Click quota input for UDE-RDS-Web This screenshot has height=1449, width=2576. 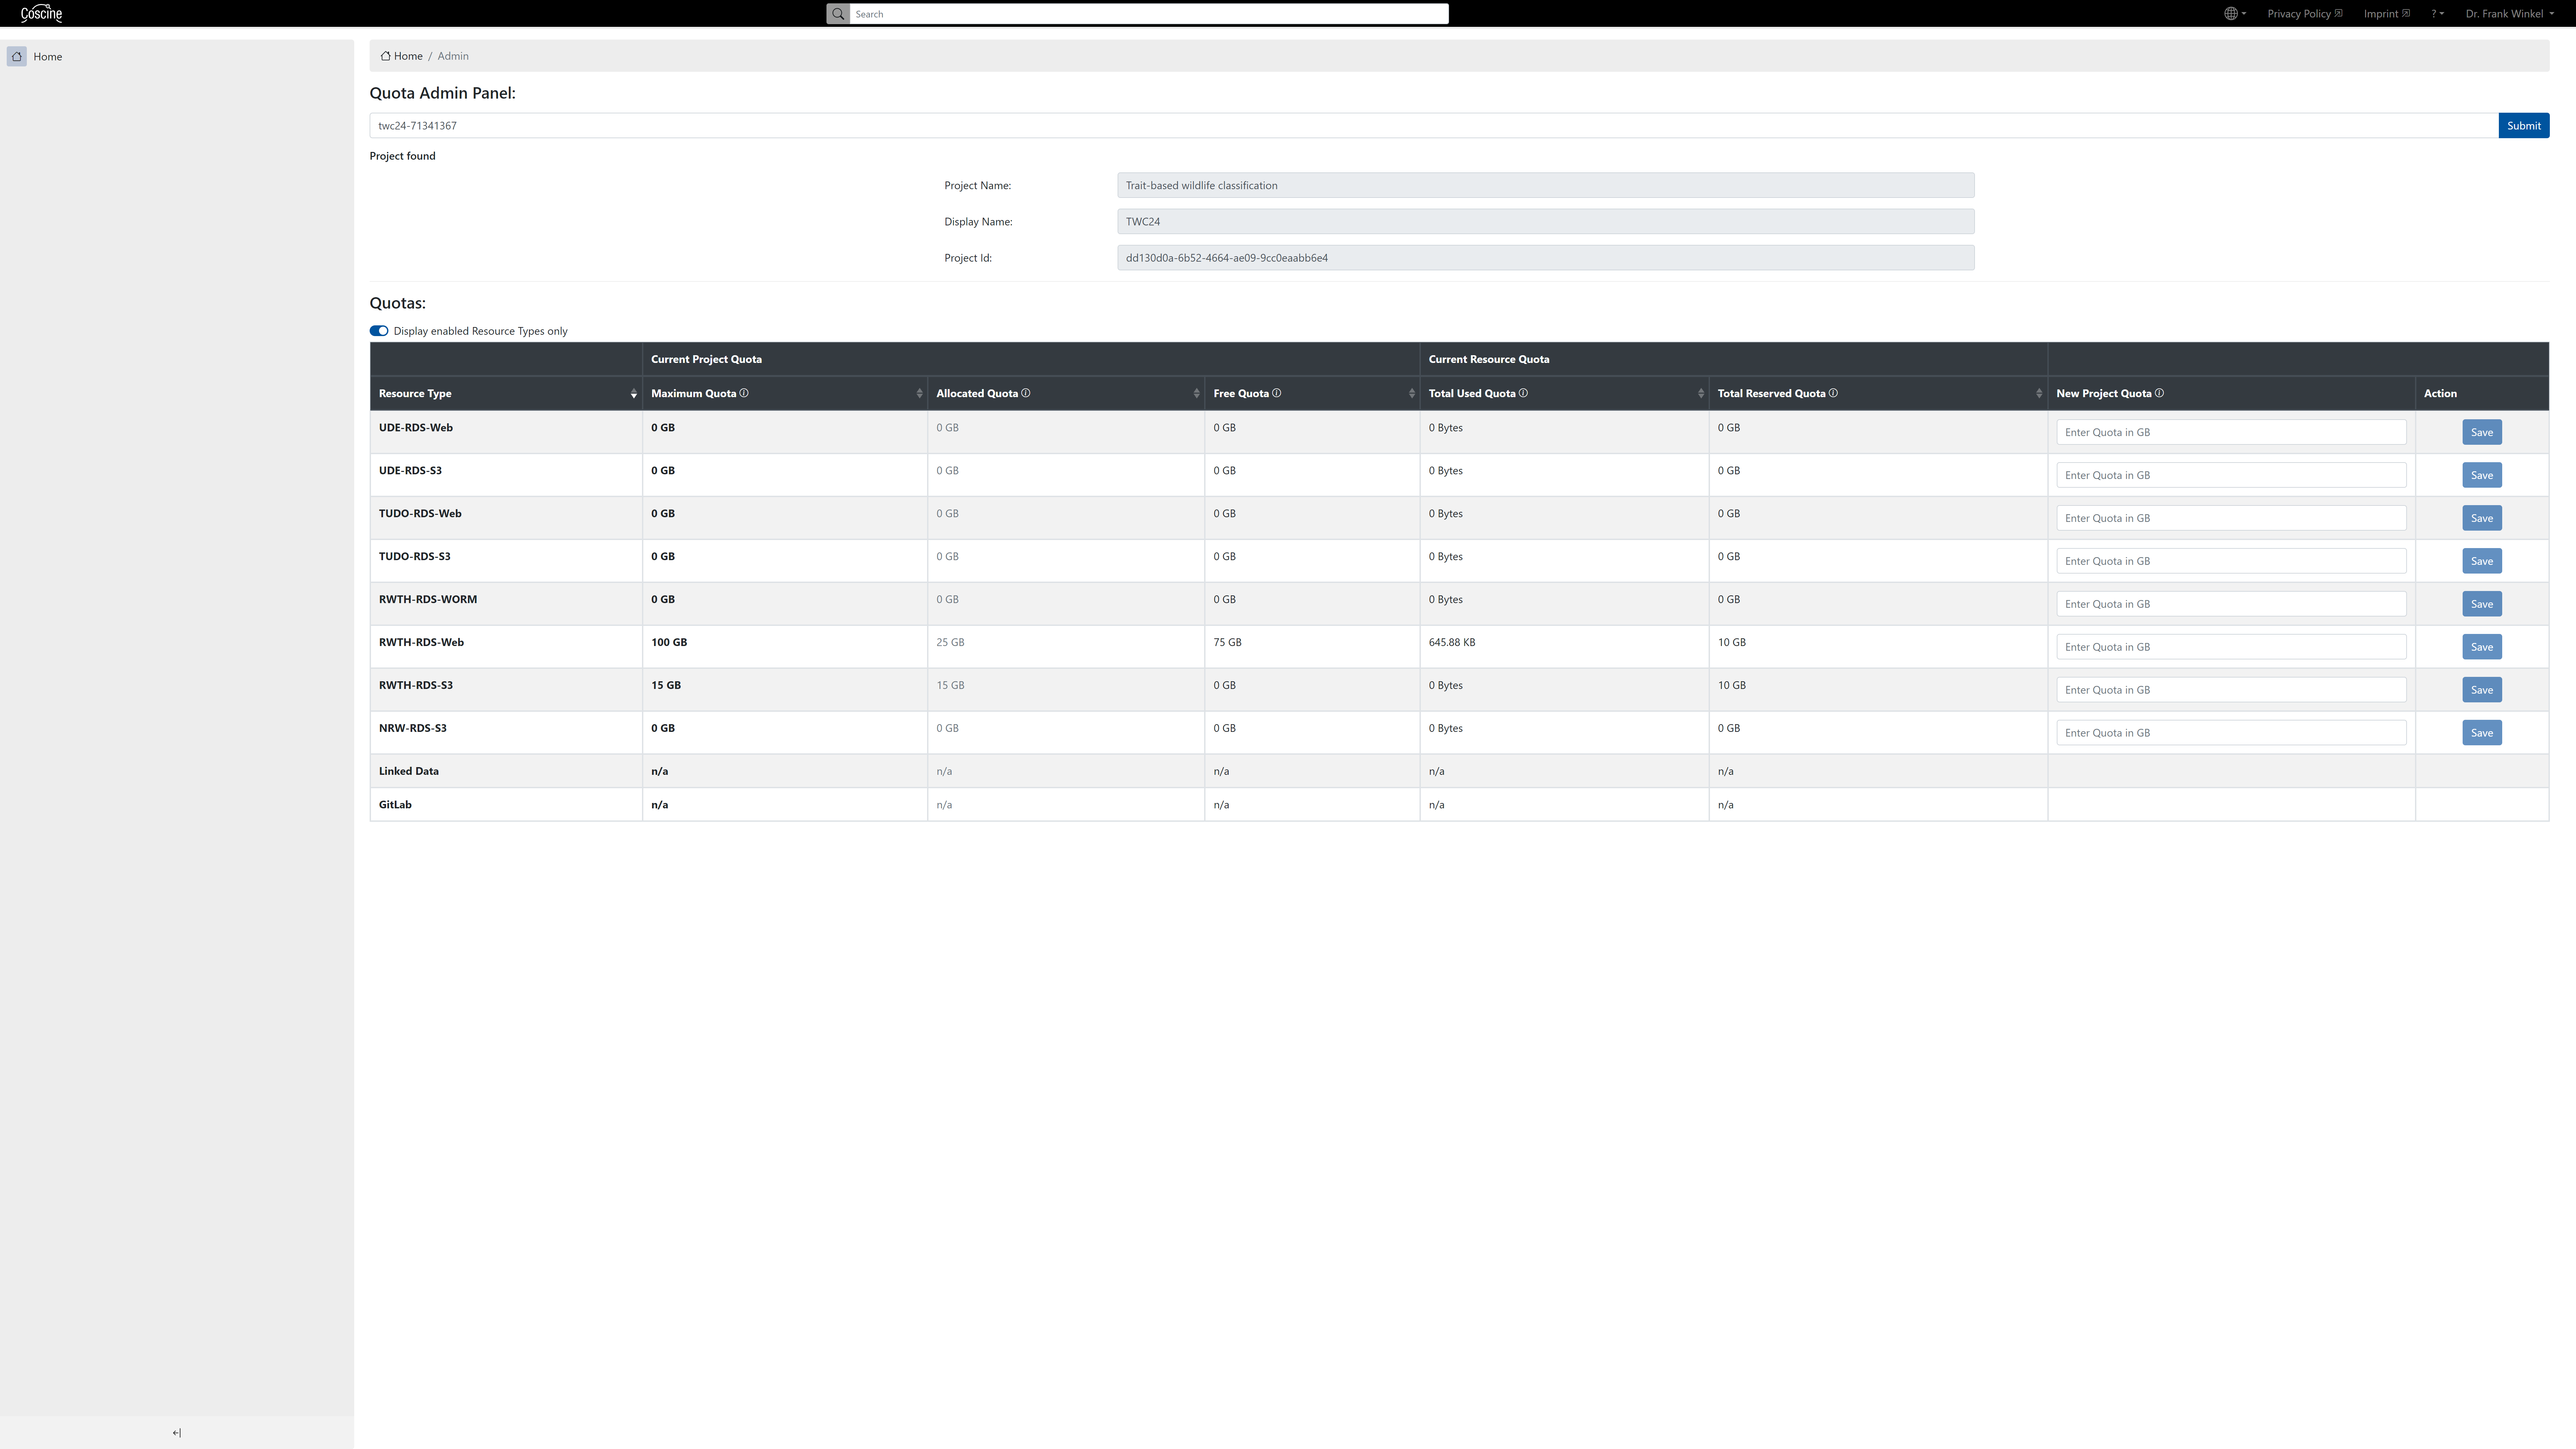[x=2231, y=432]
